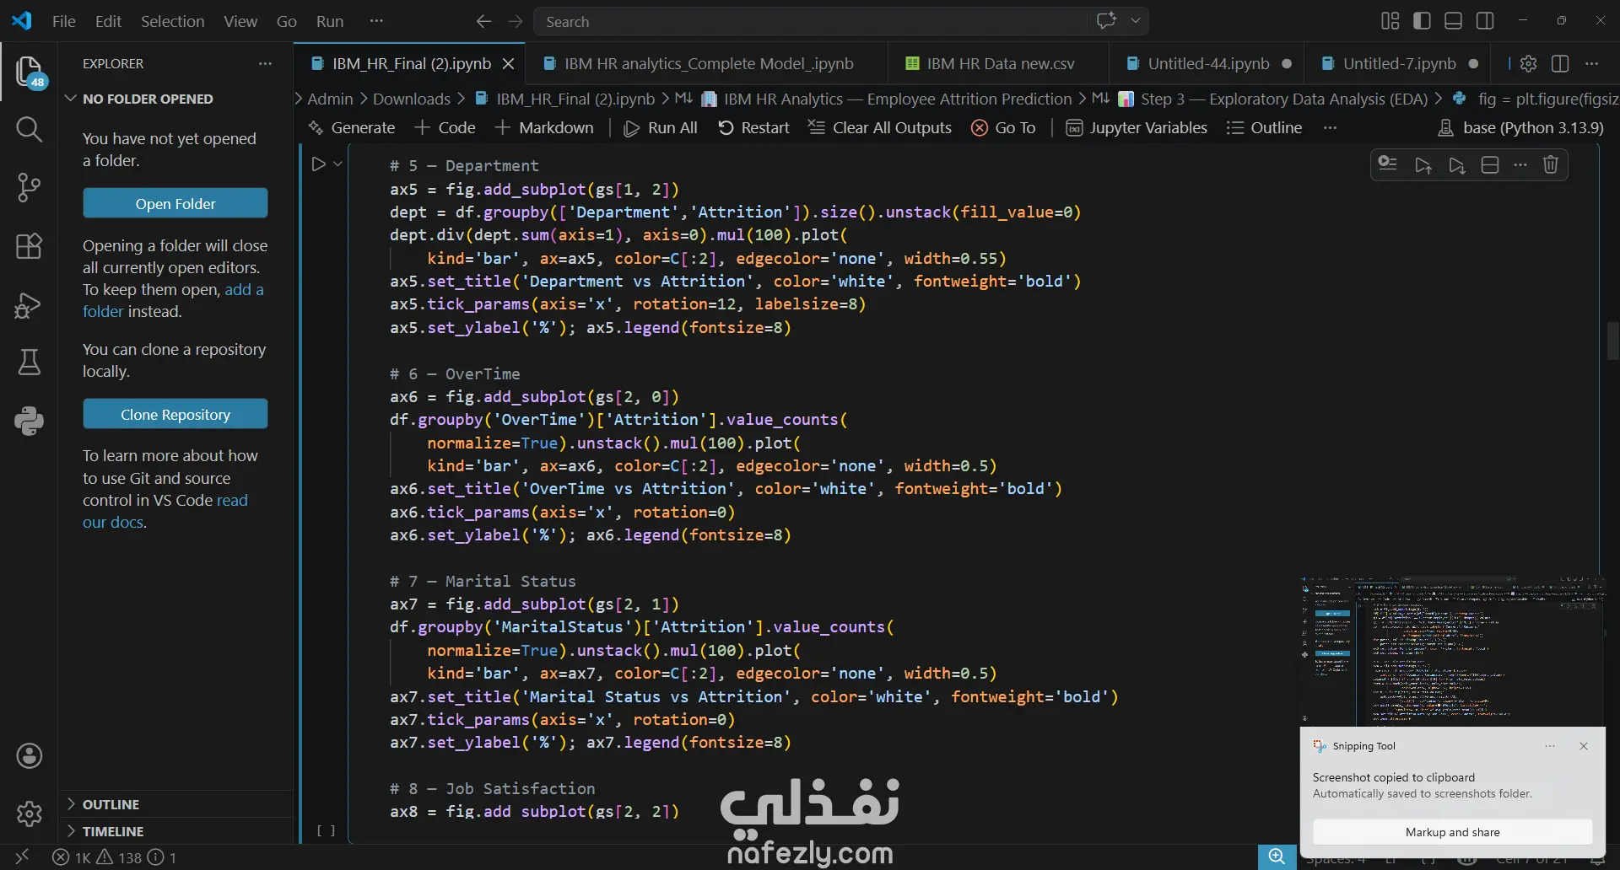Open the Testing flask view
Image resolution: width=1620 pixels, height=870 pixels.
(29, 362)
